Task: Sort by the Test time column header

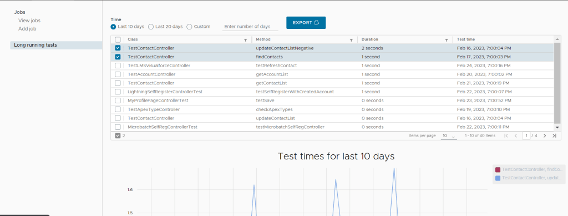Action: 466,39
